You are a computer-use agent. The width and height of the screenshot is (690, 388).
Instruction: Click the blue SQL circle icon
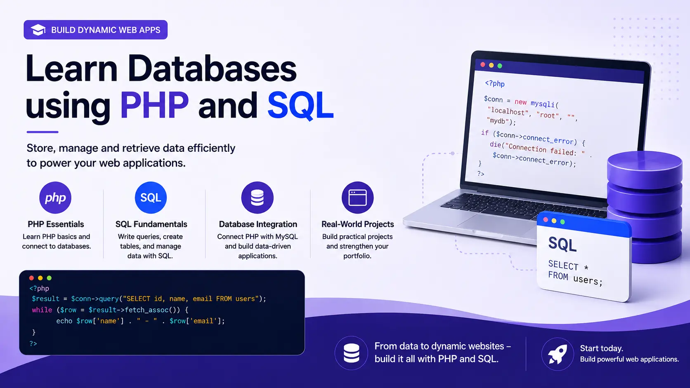[x=151, y=198]
